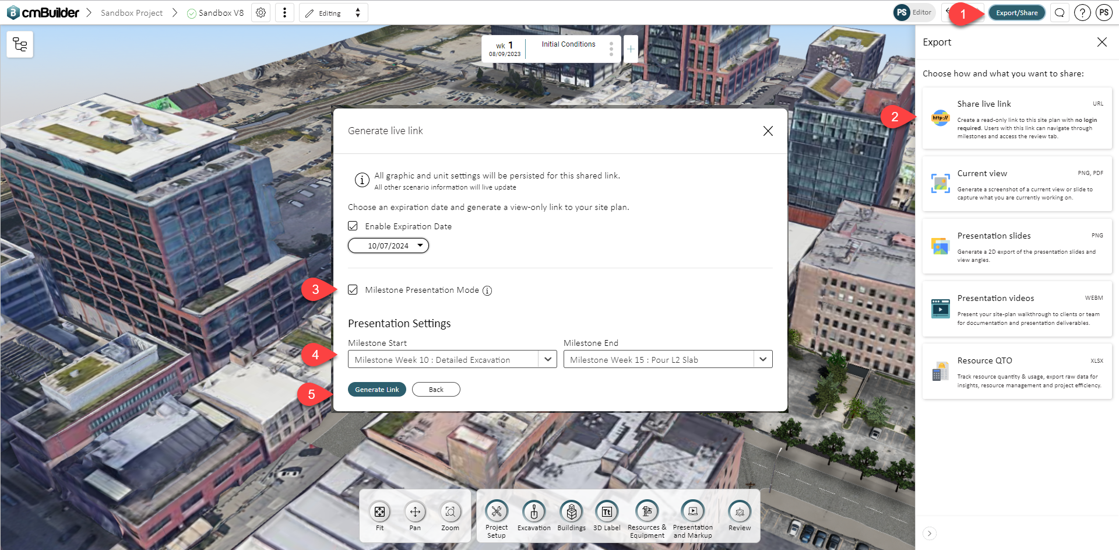This screenshot has height=550, width=1119.
Task: Open the Buildings tool
Action: 572,516
